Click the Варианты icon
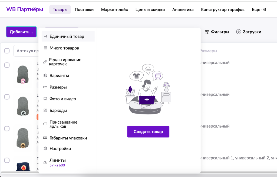Image resolution: width=277 pixels, height=177 pixels. click(x=45, y=76)
